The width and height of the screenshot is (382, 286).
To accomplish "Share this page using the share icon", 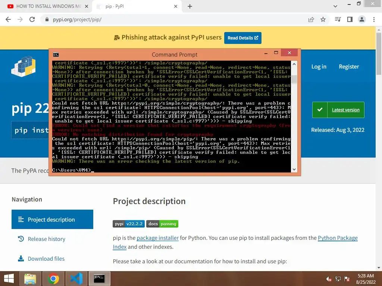I will (x=311, y=19).
